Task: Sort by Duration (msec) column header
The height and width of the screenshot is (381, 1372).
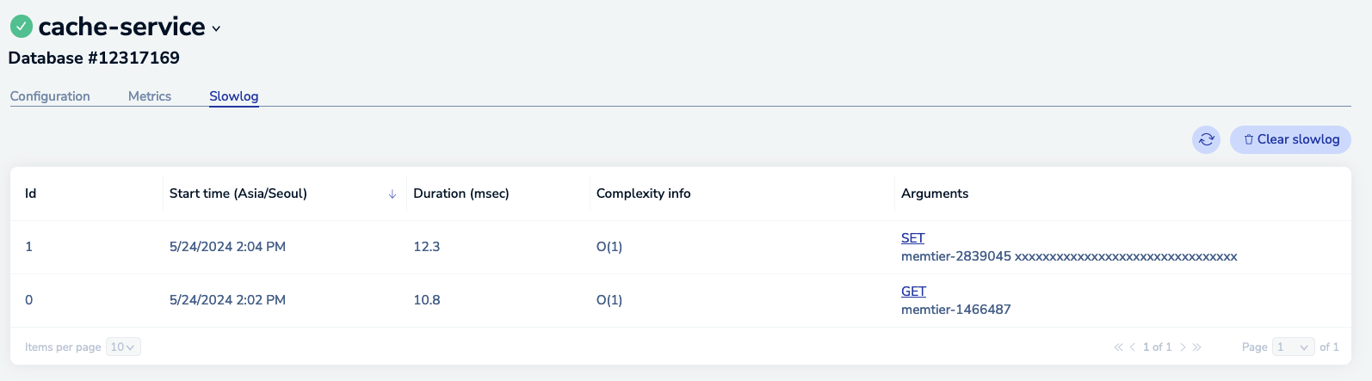Action: point(461,194)
